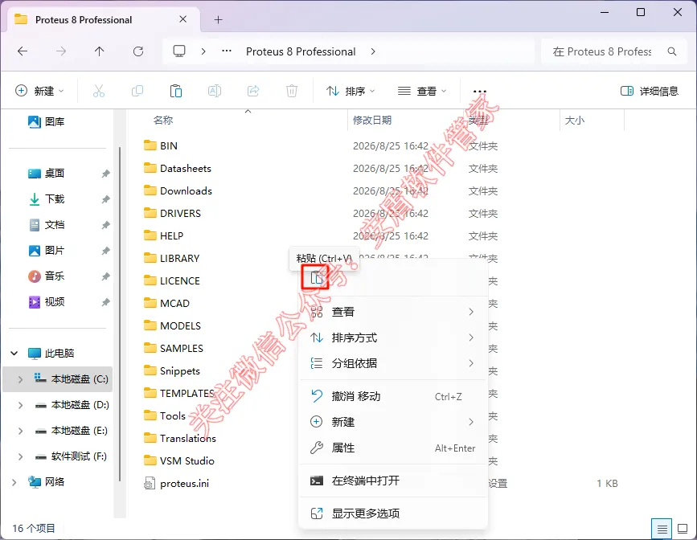The image size is (697, 540).
Task: Collapse the This PC tree node
Action: [x=14, y=354]
